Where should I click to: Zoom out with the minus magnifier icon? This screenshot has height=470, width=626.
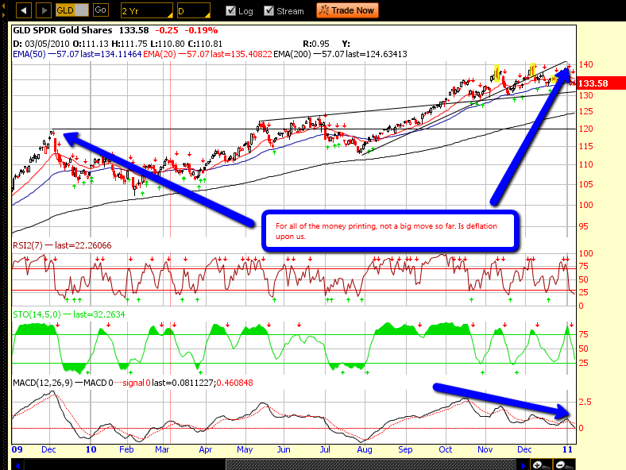tap(564, 464)
